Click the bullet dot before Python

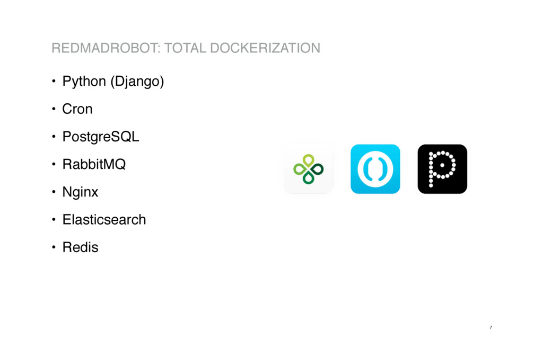pos(54,81)
